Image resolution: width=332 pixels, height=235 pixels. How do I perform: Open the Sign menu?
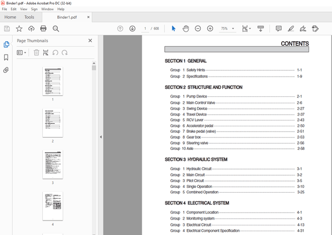tap(34, 9)
